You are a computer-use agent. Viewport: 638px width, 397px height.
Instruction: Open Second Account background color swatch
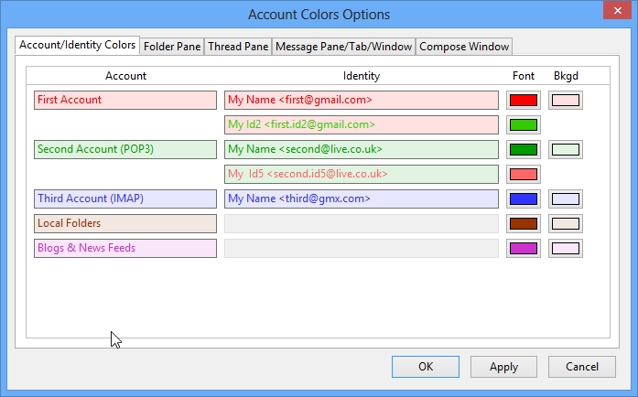566,150
